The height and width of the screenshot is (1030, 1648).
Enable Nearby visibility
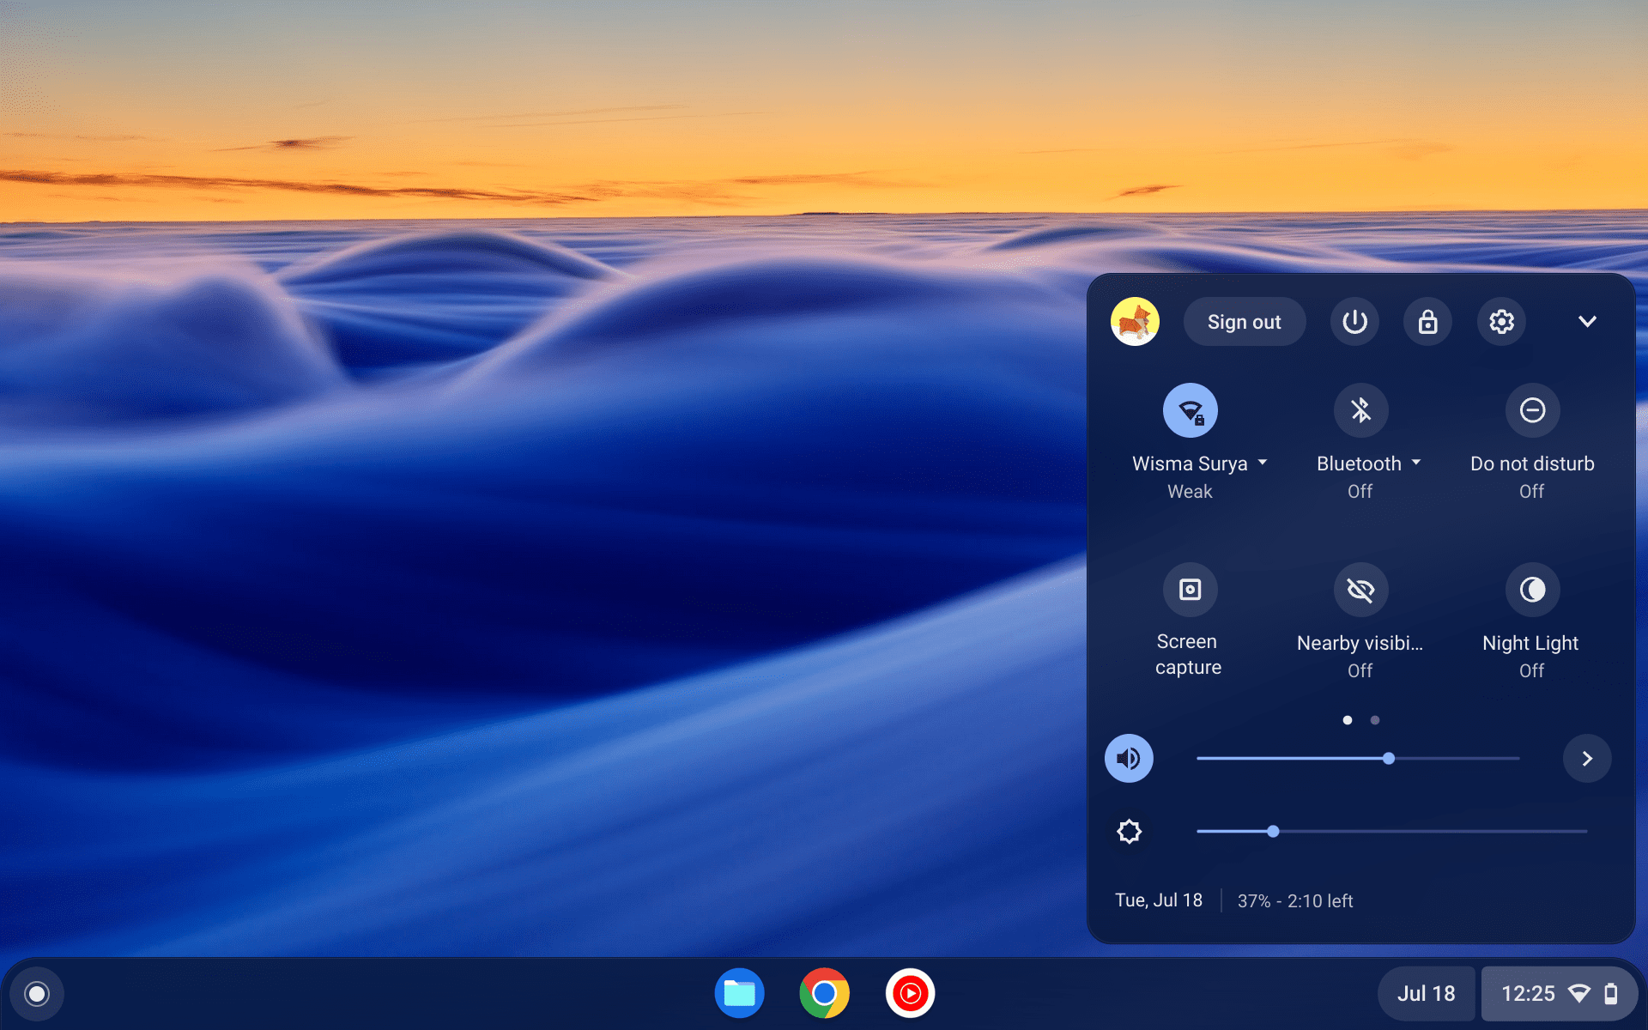pyautogui.click(x=1360, y=589)
